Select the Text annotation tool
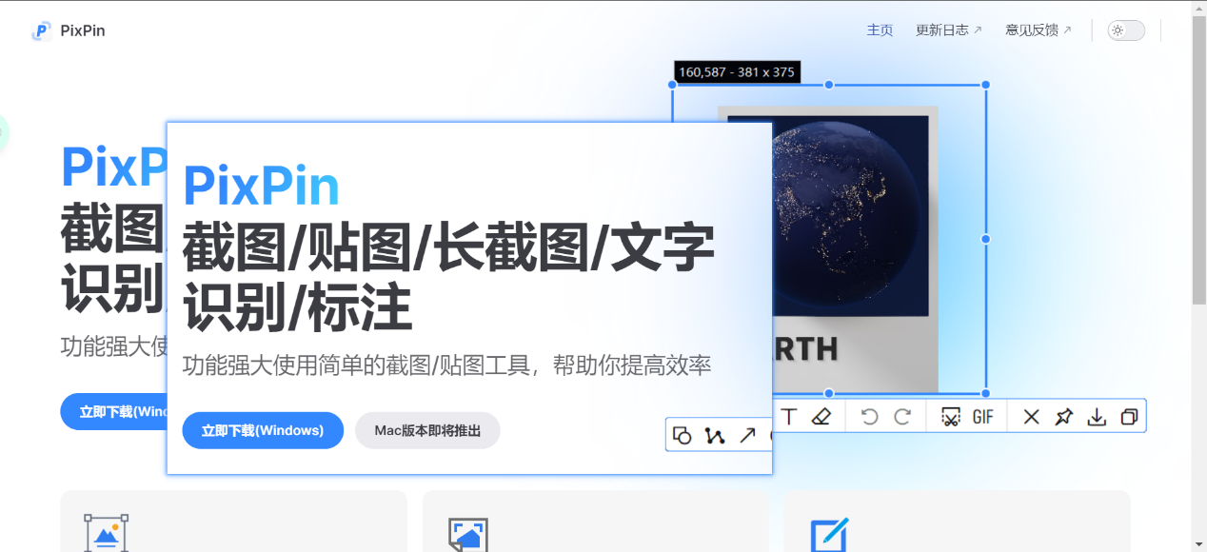Viewport: 1207px width, 552px height. (788, 416)
